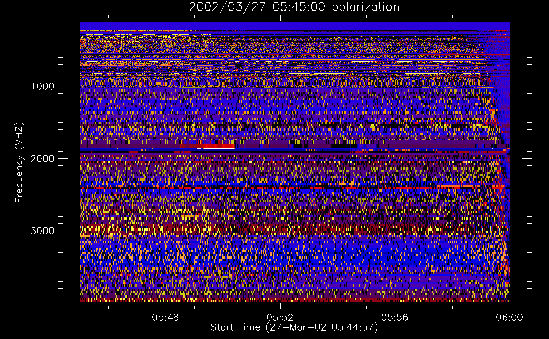Select the 'Frequency (MHZ)' axis label
Image resolution: width=549 pixels, height=339 pixels.
coord(19,163)
